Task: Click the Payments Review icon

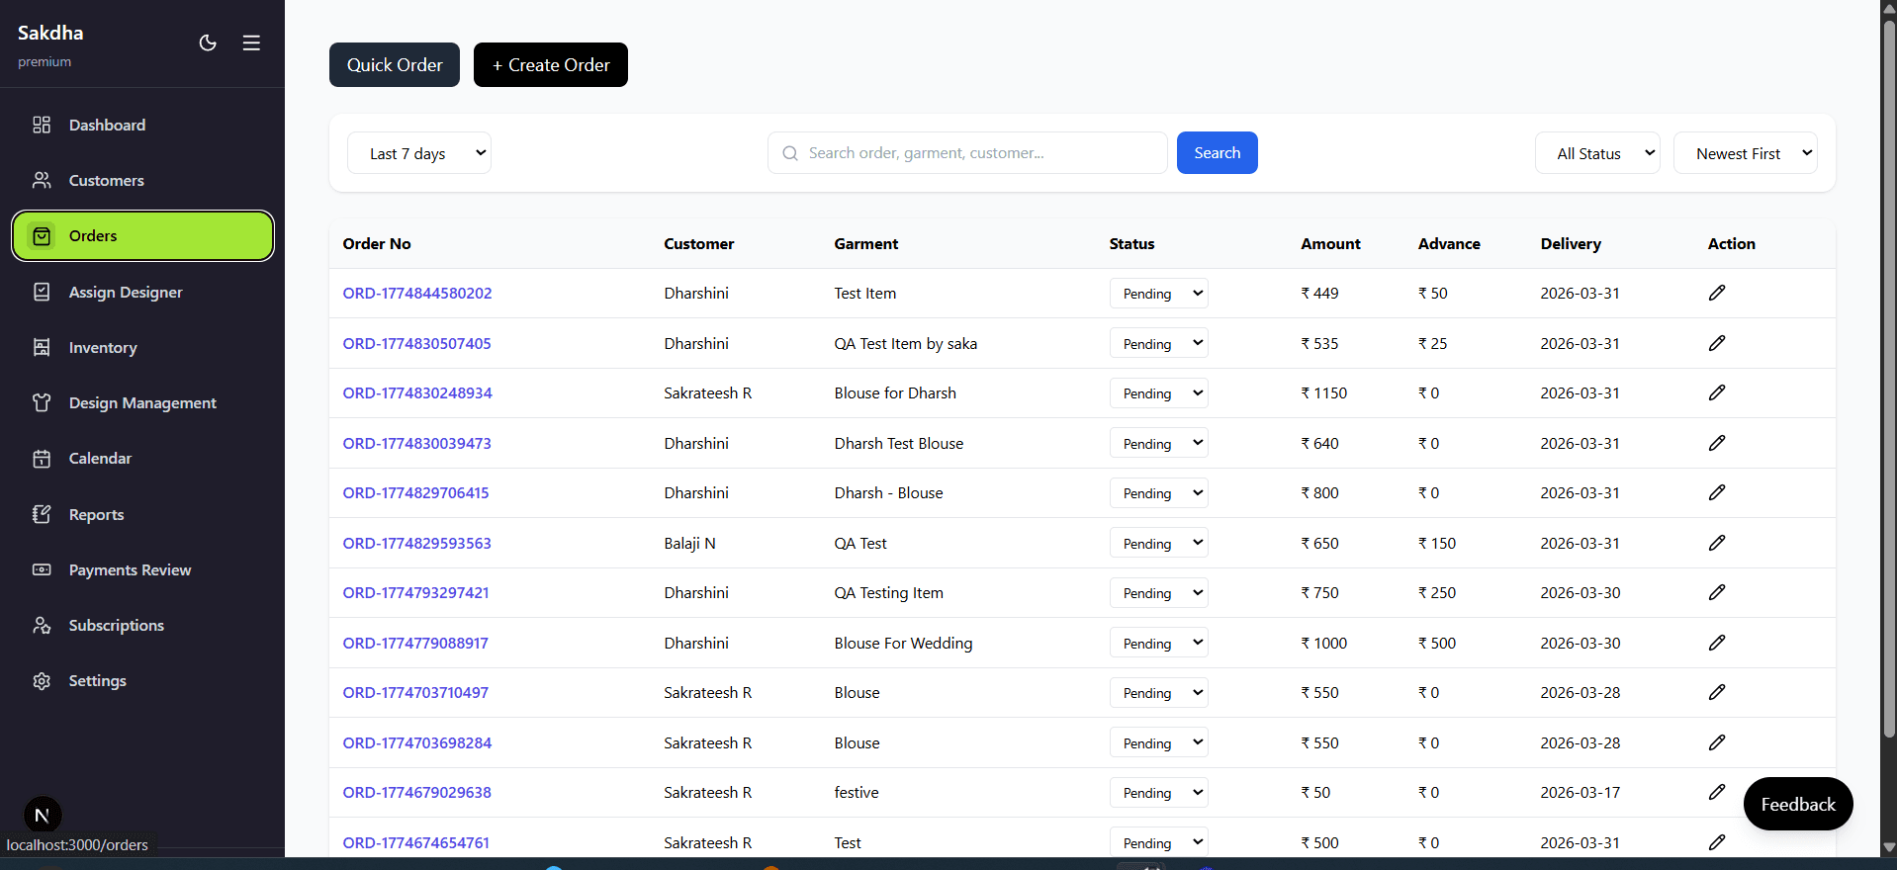Action: click(42, 569)
